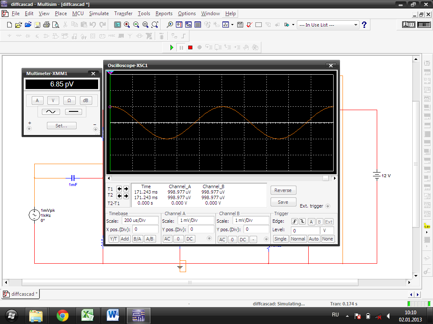Zoom in on the schematic
Image resolution: width=433 pixels, height=324 pixels.
(x=127, y=25)
